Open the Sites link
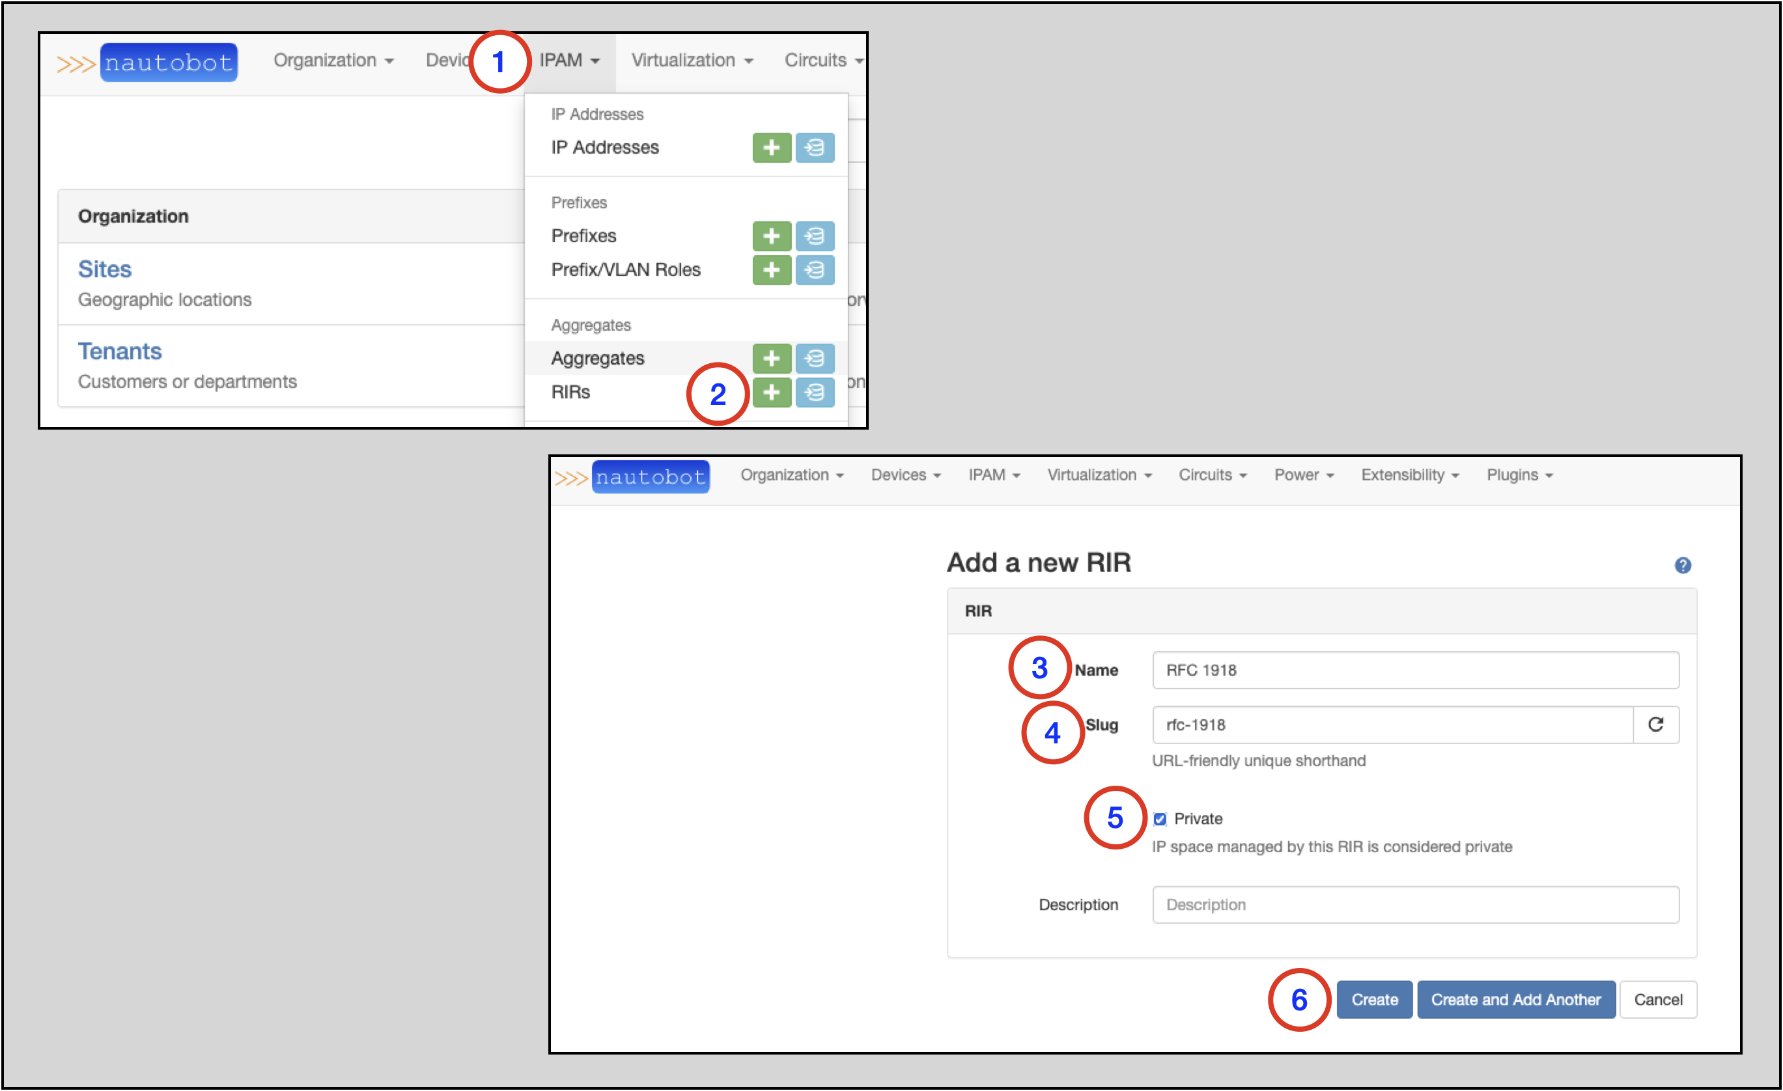 click(105, 269)
